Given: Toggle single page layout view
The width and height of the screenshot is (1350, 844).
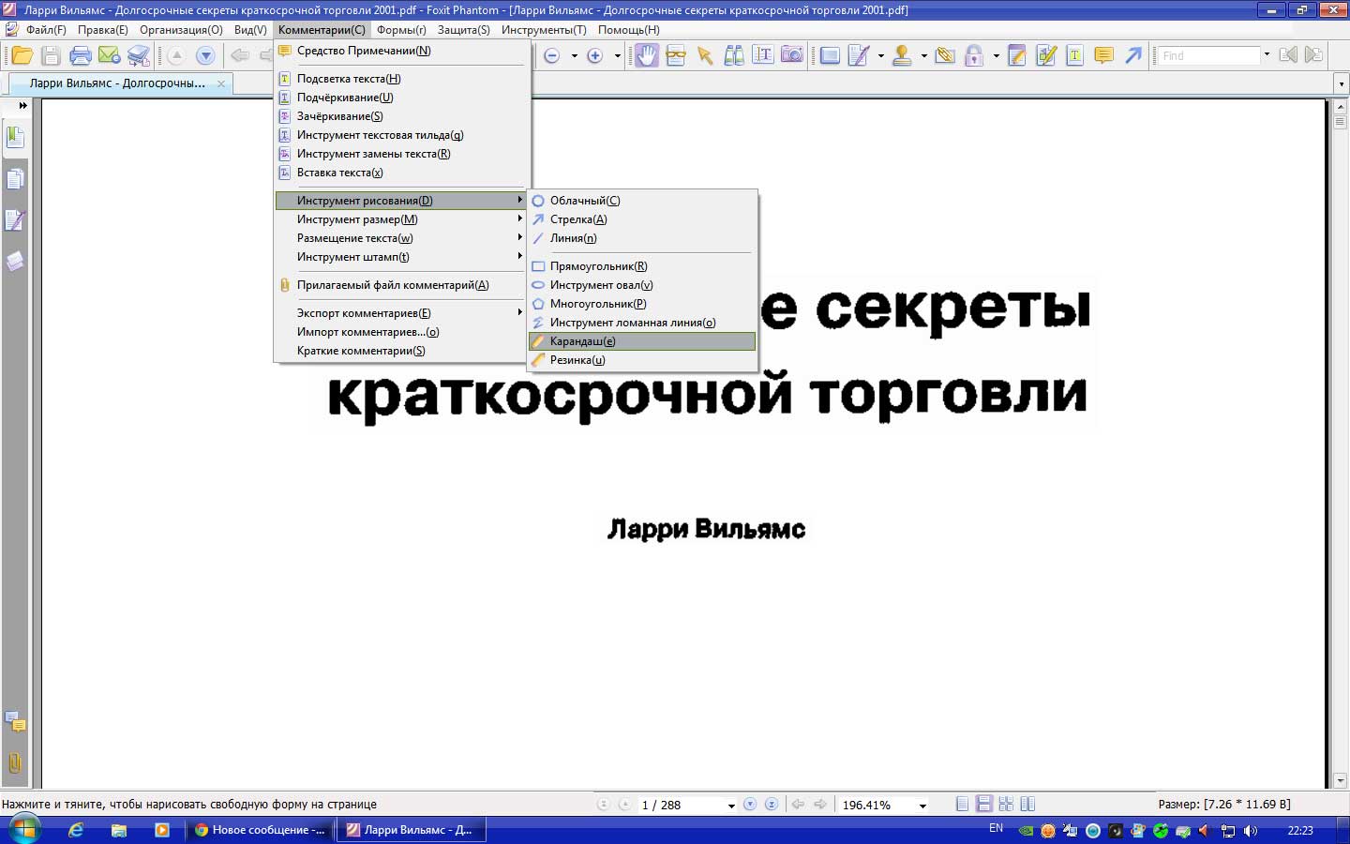Looking at the screenshot, I should tap(962, 804).
